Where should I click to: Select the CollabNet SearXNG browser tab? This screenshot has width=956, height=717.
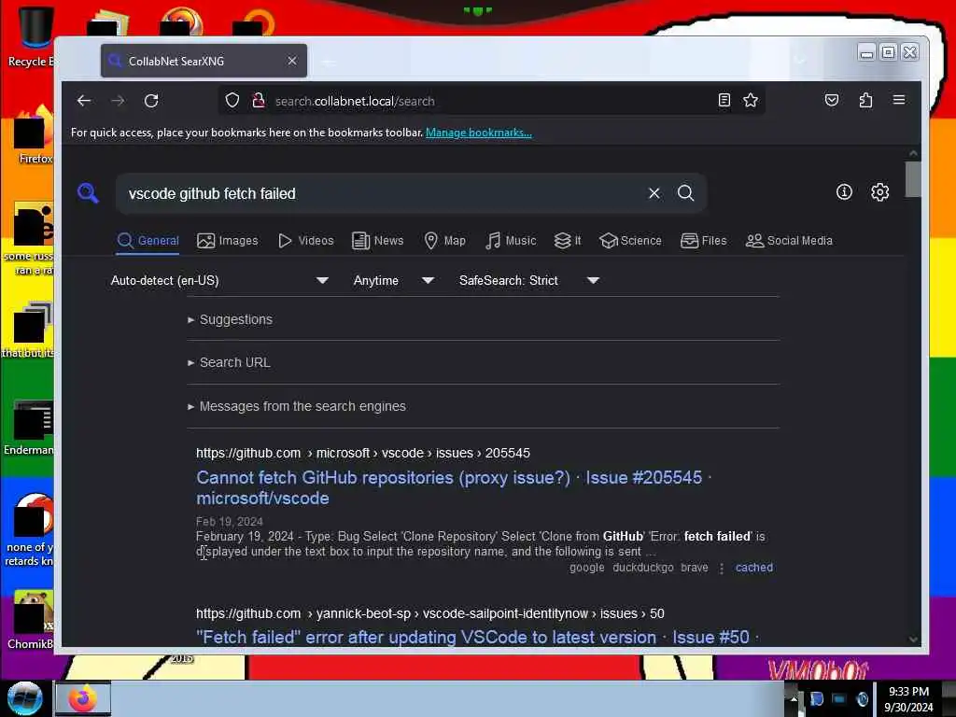point(204,61)
